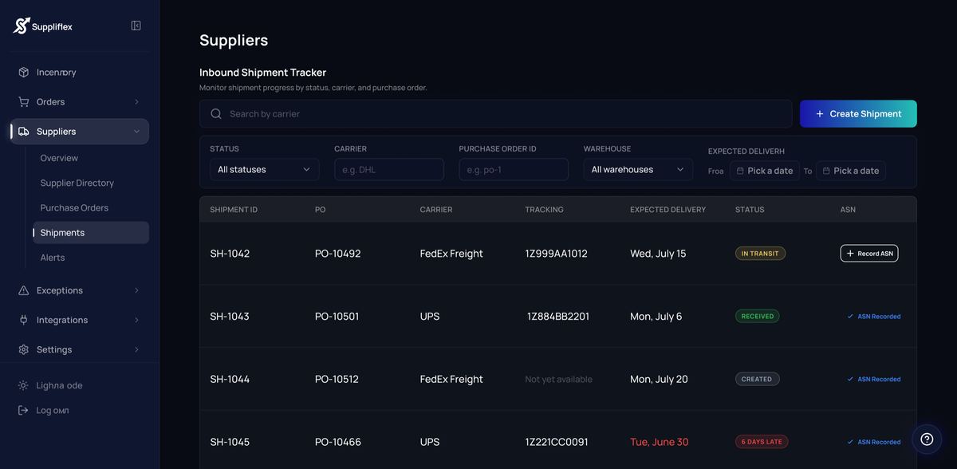
Task: Select shipment ID SH-1044
Action: click(230, 379)
